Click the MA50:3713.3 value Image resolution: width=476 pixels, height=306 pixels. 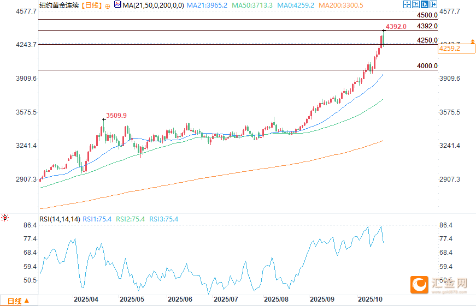pyautogui.click(x=252, y=5)
